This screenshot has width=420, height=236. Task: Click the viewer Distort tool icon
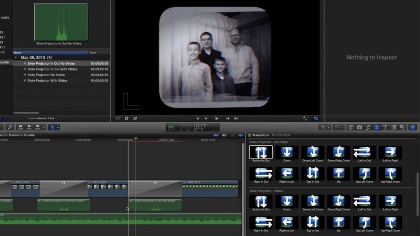[135, 119]
